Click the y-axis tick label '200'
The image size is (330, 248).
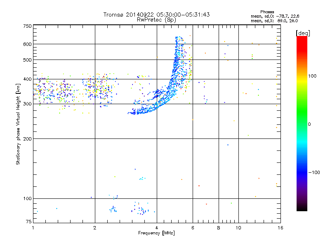point(27,139)
